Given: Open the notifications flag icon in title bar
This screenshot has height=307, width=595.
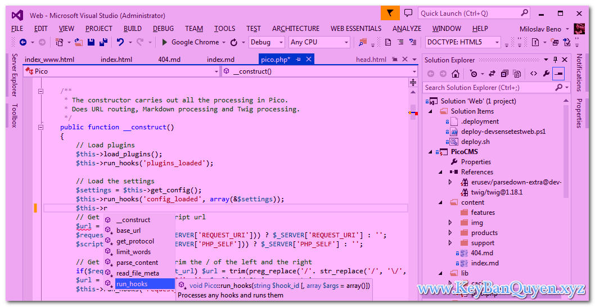Looking at the screenshot, I should point(390,13).
